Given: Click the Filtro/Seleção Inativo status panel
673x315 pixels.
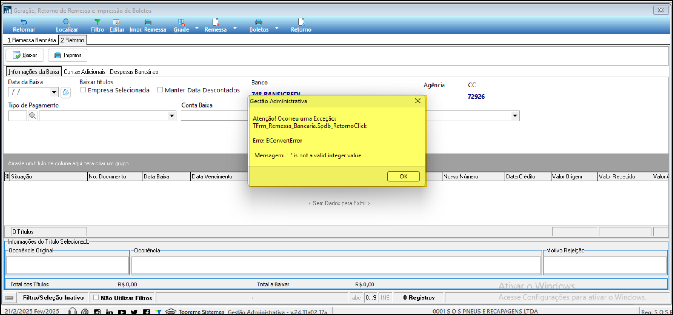Looking at the screenshot, I should (53, 298).
